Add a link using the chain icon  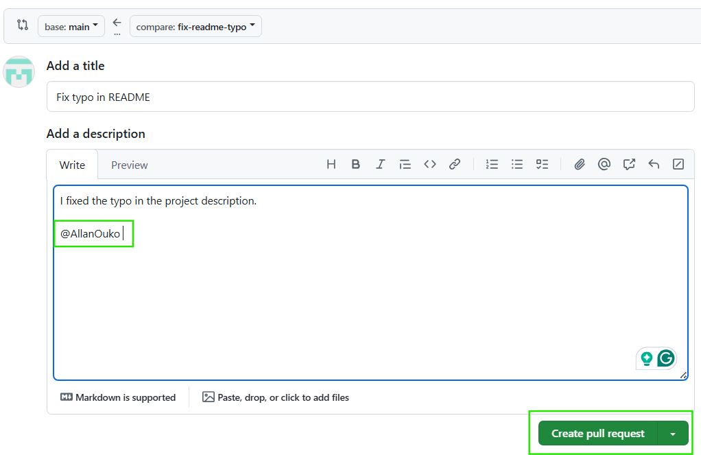[x=455, y=164]
